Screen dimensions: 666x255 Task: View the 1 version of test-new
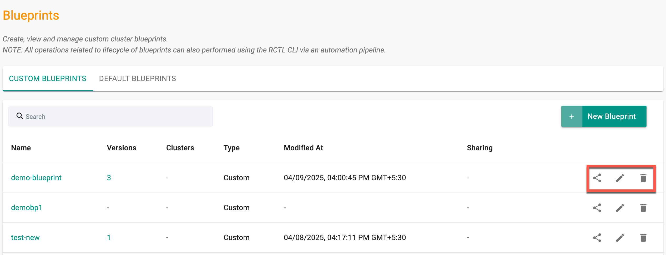[109, 237]
